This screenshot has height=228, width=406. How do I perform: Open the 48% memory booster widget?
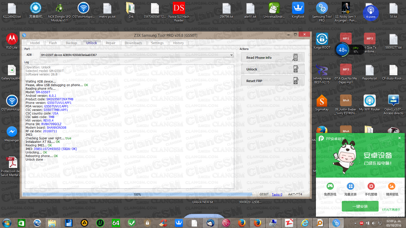tap(343, 50)
